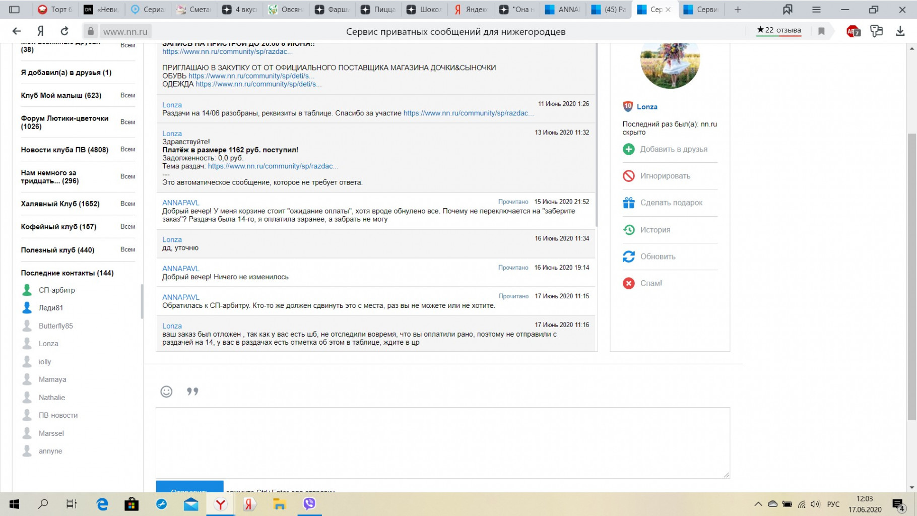The height and width of the screenshot is (516, 917).
Task: Open the ОБУВЬ purchase link
Action: (x=252, y=76)
